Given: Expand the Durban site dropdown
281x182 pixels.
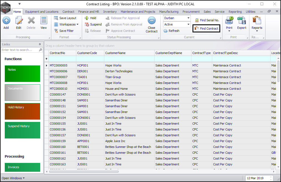Looking at the screenshot, I should tap(188, 18).
